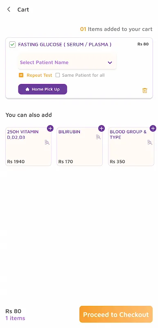158x328 pixels.
Task: View details icon on Bilirubin card
Action: (x=98, y=137)
